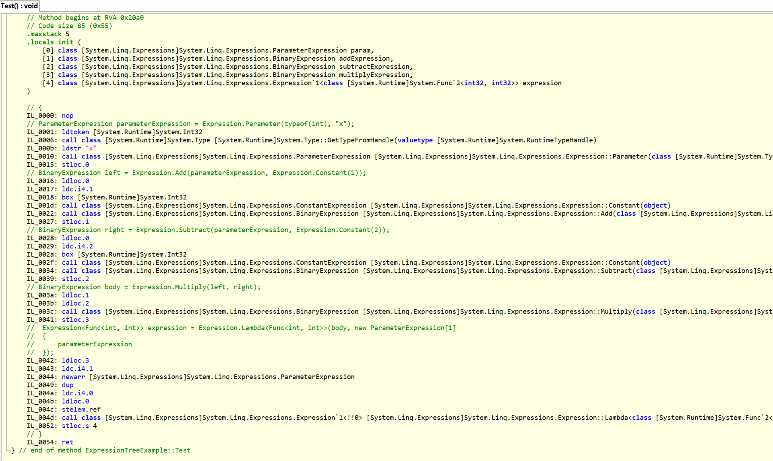Select the Test() : void tab
This screenshot has width=773, height=461.
point(19,6)
